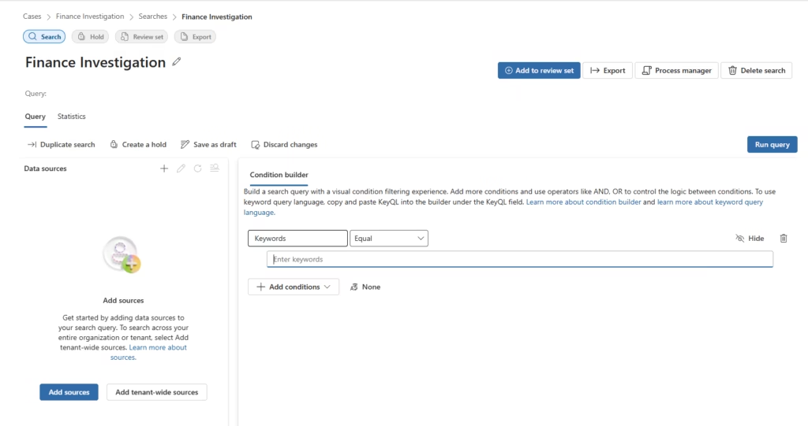
Task: Delete the Keywords condition with trash icon
Action: [784, 239]
